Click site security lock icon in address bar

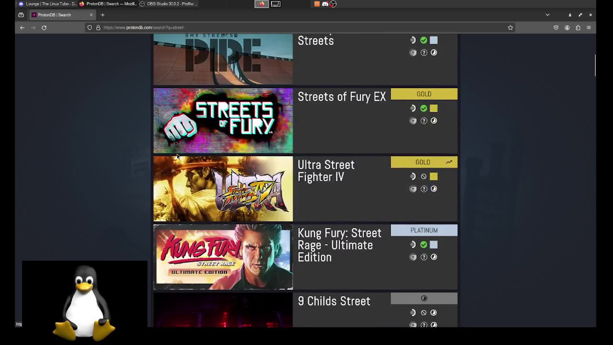coord(98,28)
